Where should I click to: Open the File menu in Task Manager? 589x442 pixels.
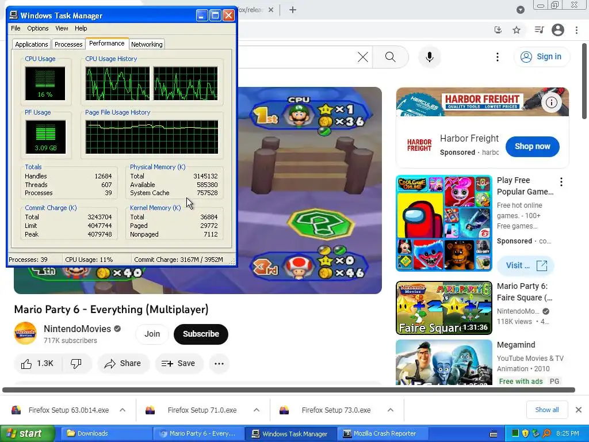tap(16, 28)
